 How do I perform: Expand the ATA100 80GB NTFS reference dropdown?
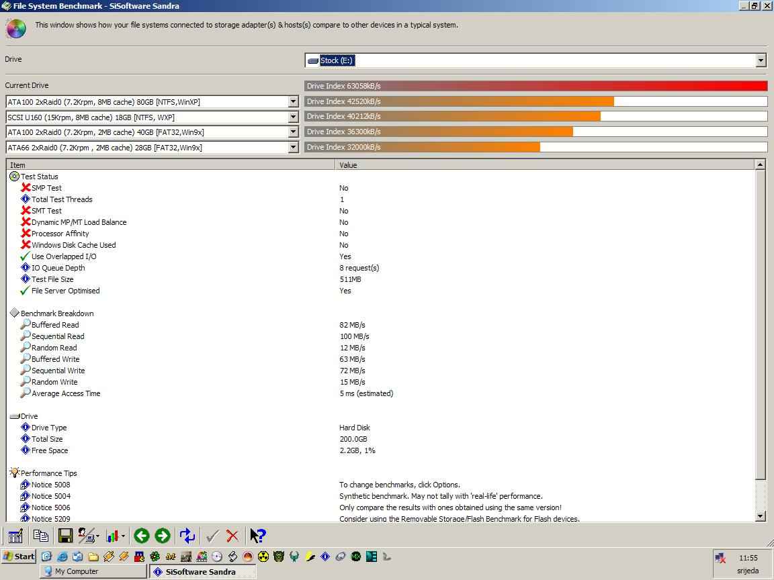point(293,102)
